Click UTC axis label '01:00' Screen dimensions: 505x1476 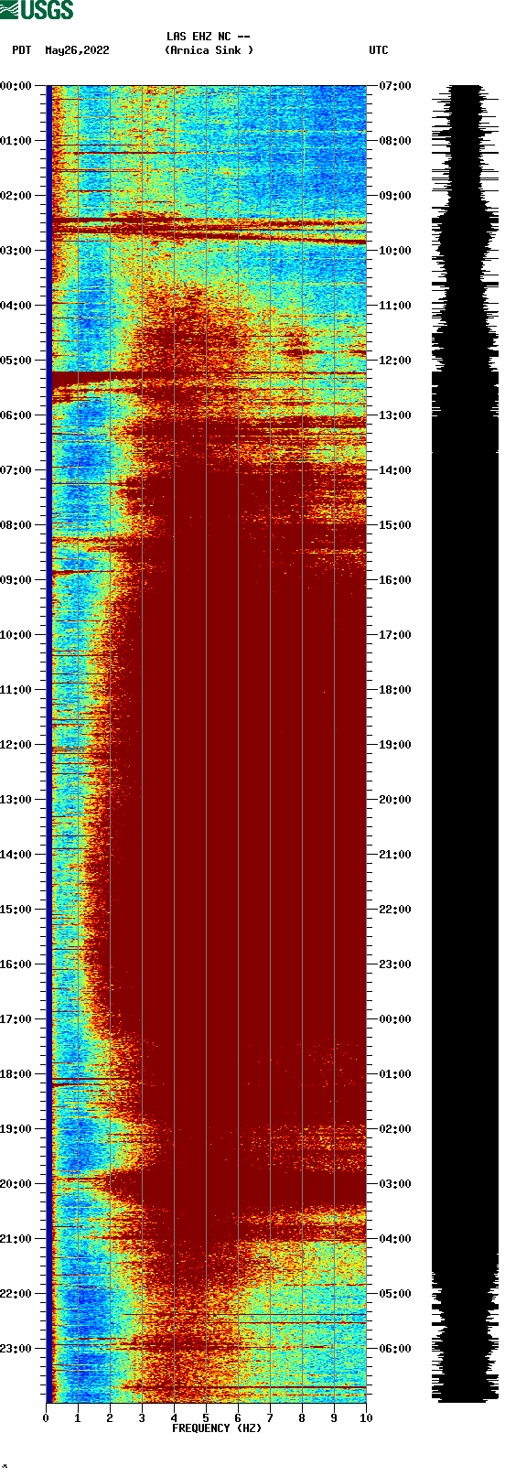click(395, 1074)
